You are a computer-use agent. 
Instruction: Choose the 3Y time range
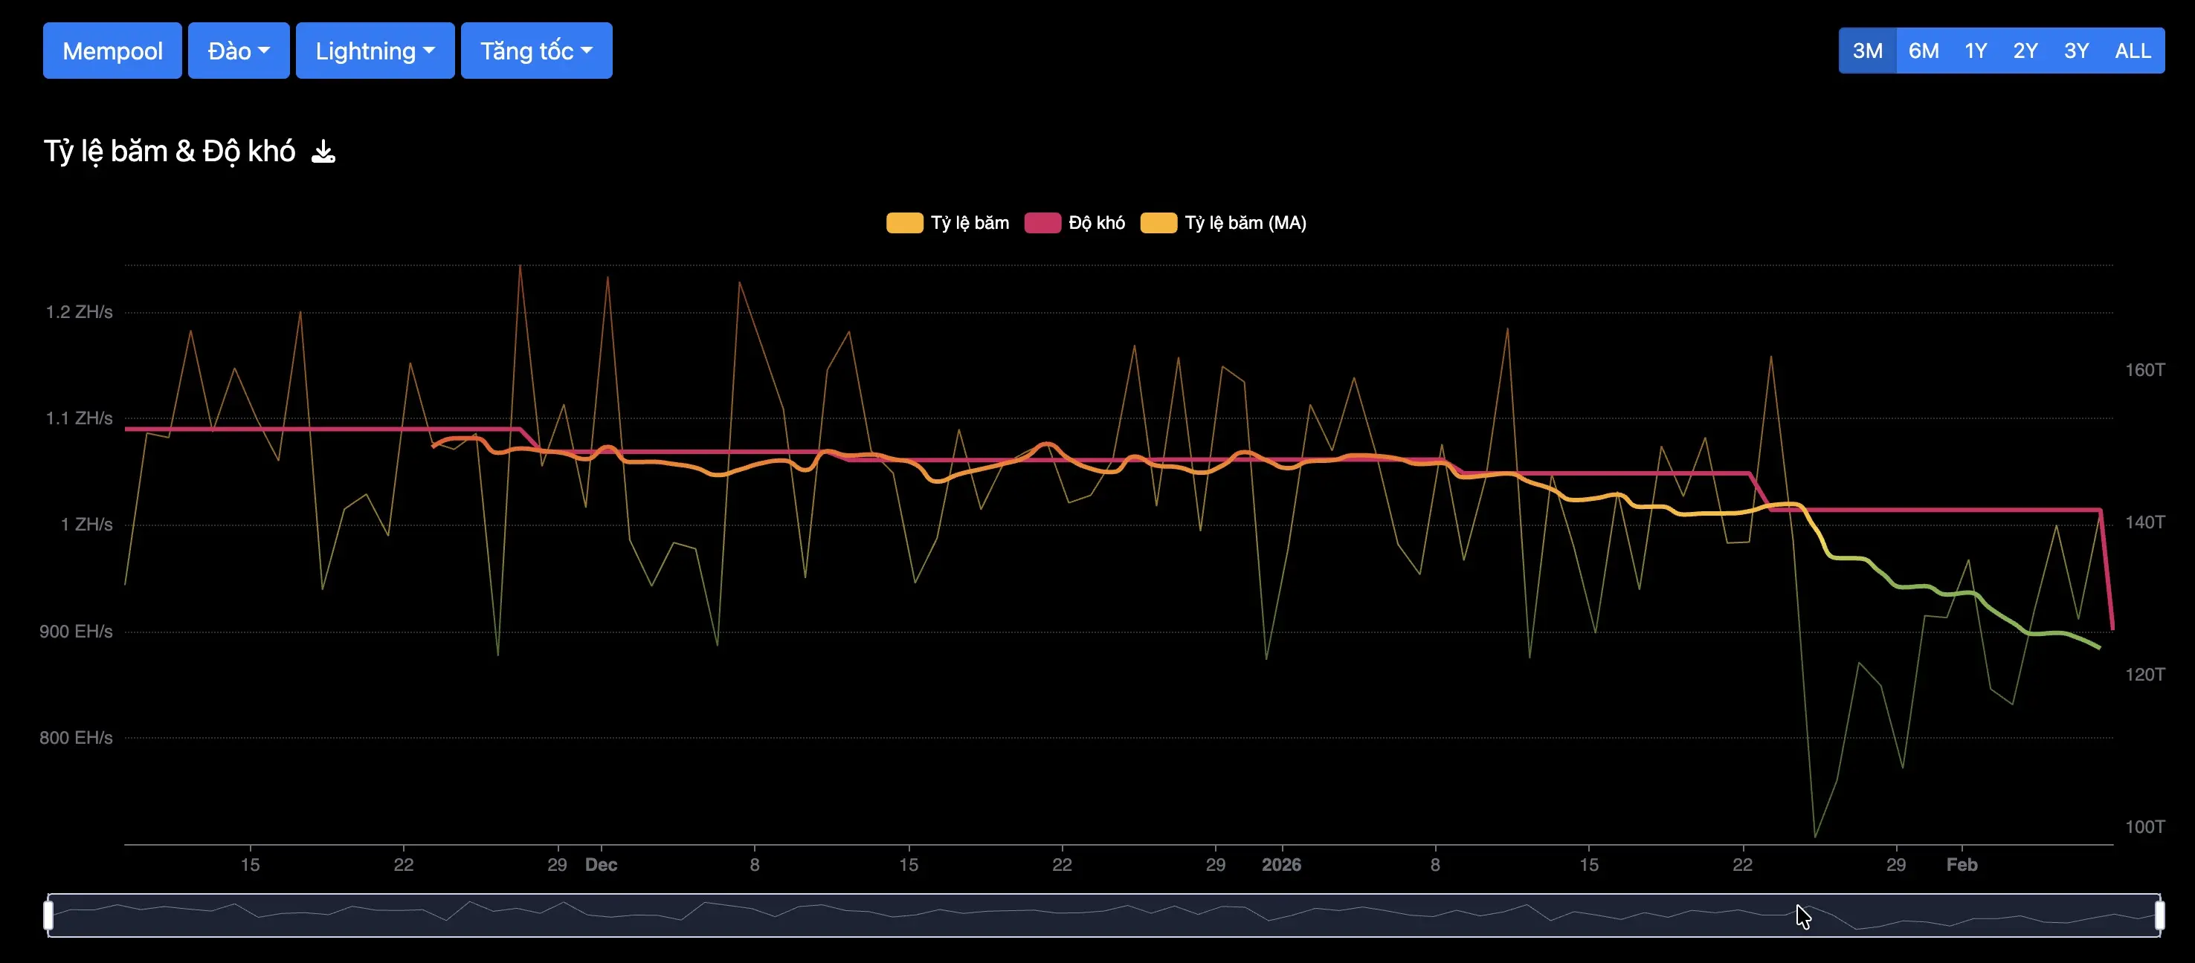2076,51
